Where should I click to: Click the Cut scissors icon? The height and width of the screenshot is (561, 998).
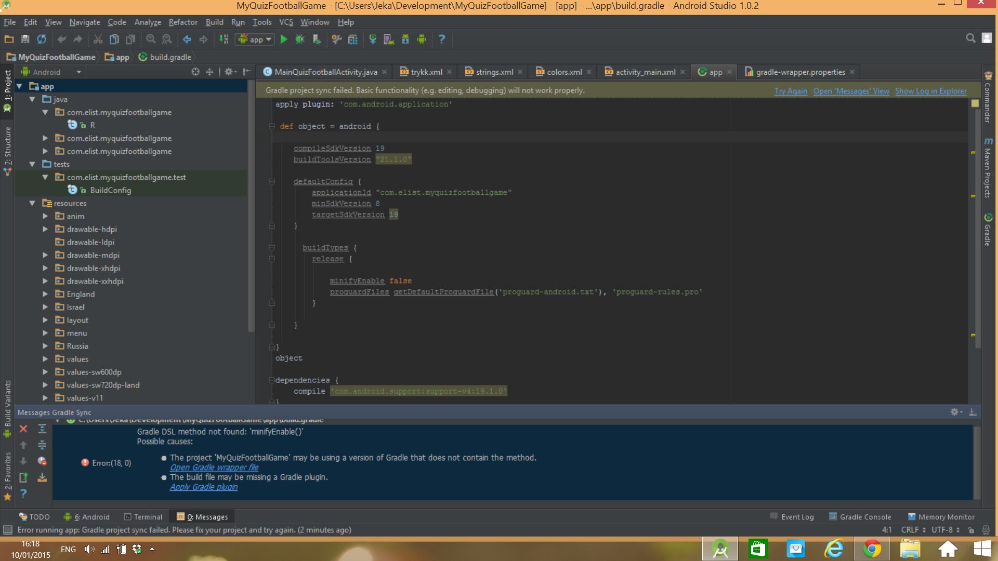98,39
